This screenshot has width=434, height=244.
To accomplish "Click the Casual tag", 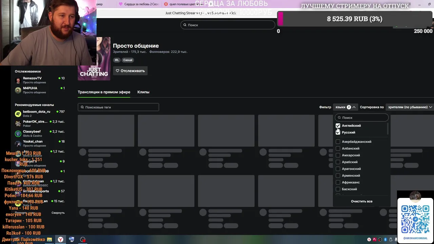I will coord(128,60).
